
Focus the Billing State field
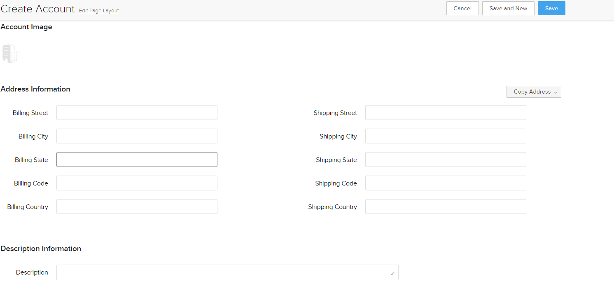[x=137, y=159]
